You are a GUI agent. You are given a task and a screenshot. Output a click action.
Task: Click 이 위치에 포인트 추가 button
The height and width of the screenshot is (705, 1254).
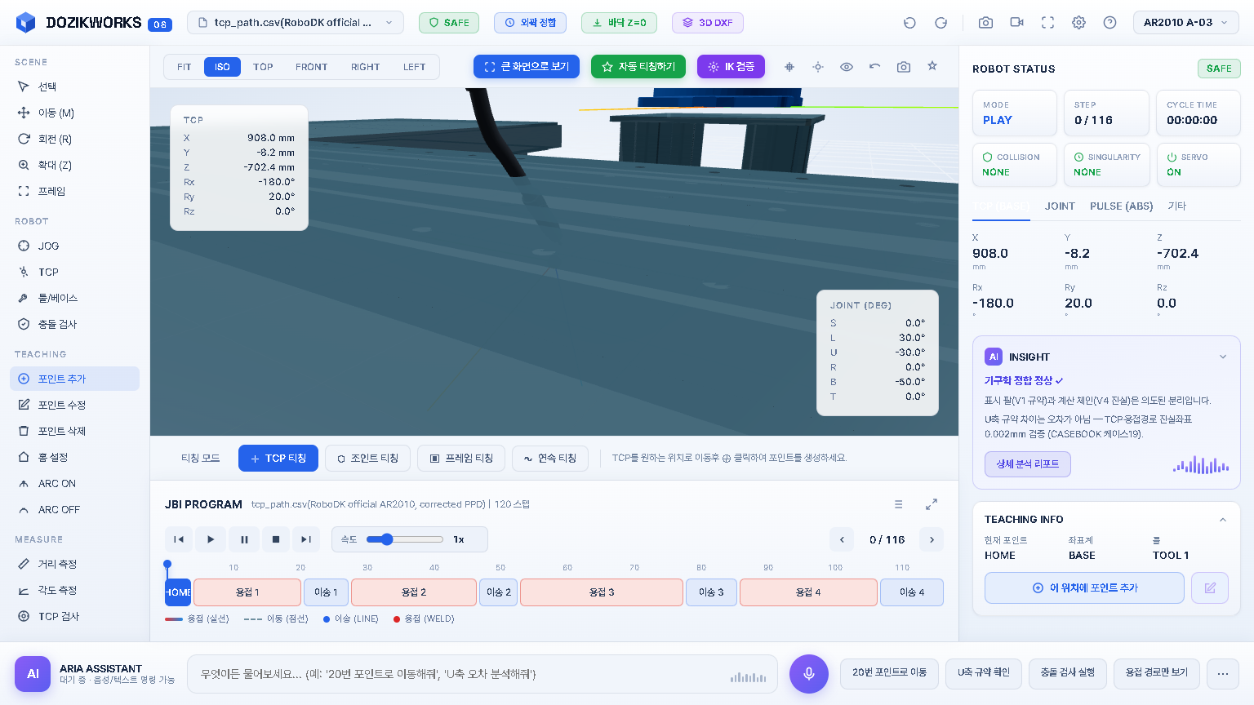[1084, 587]
